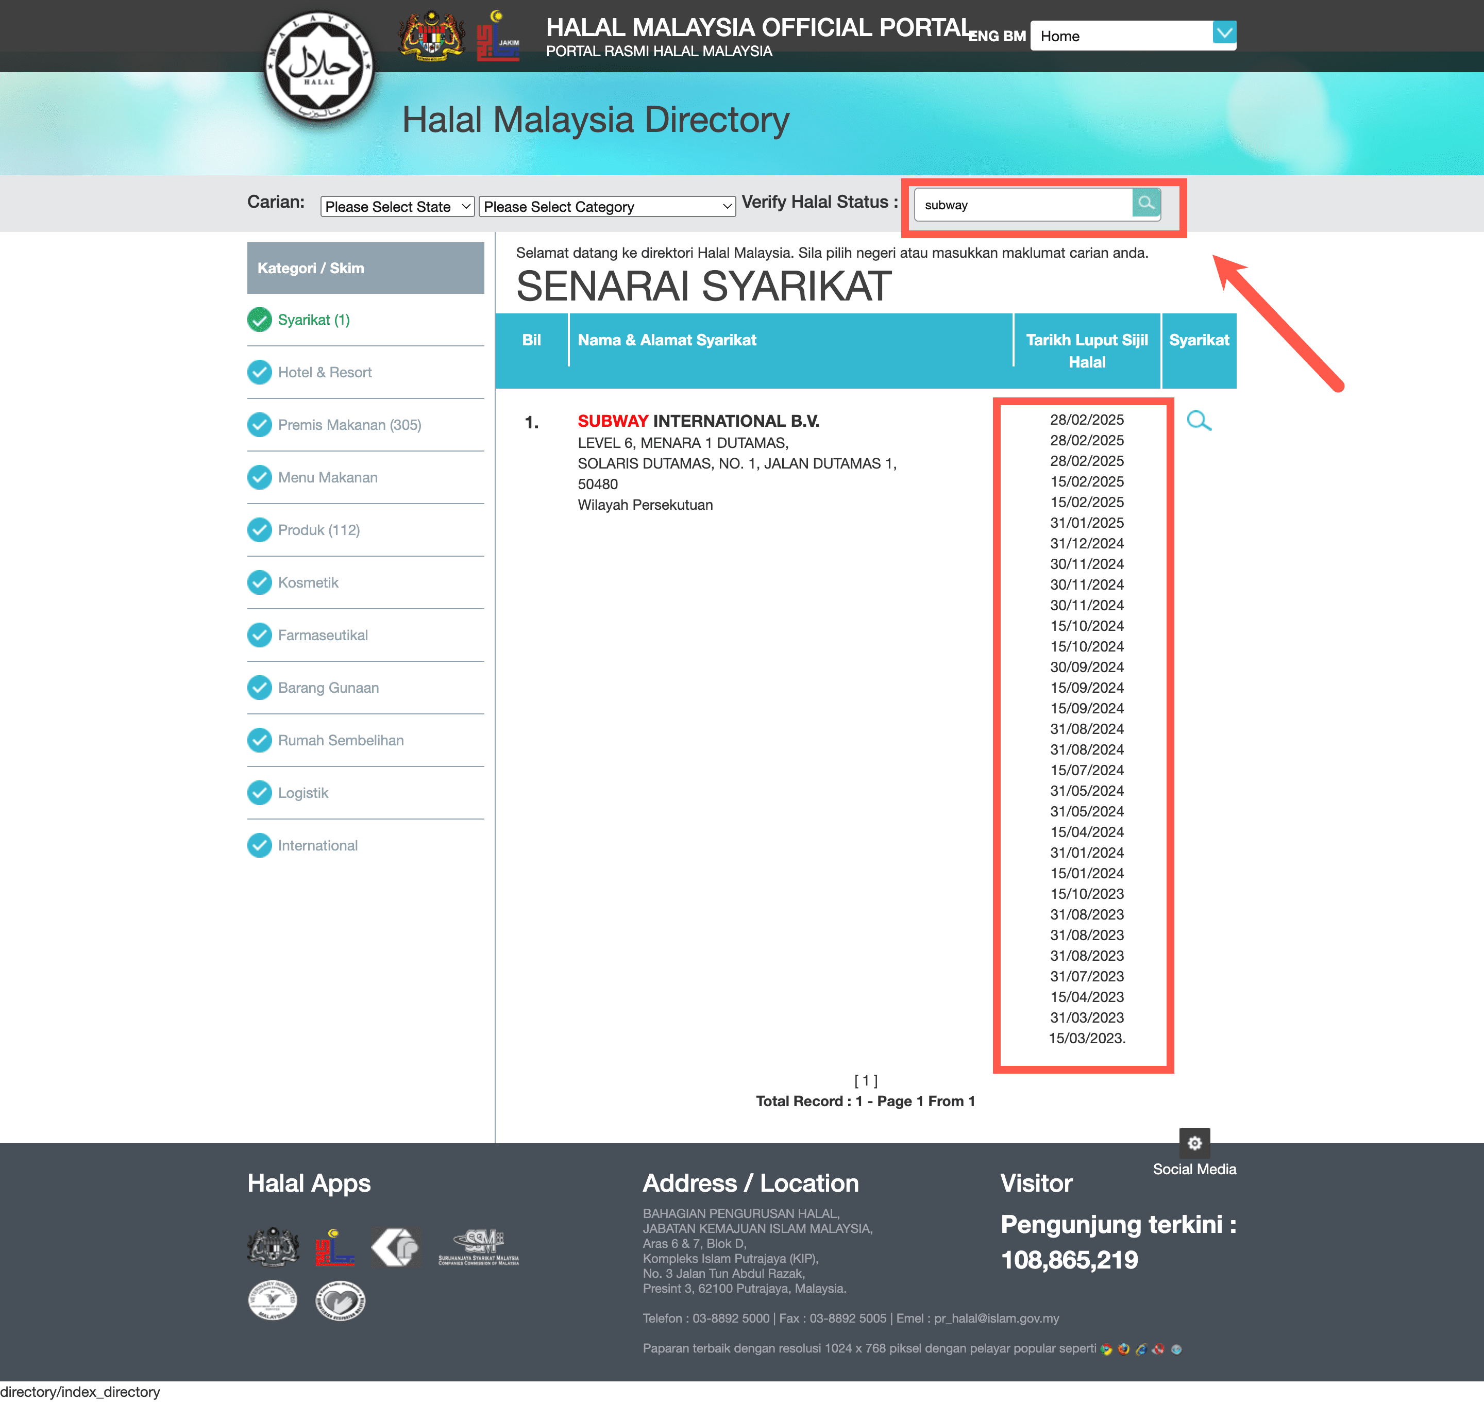The width and height of the screenshot is (1484, 1402).
Task: Select the Farmaseutikal category
Action: (323, 635)
